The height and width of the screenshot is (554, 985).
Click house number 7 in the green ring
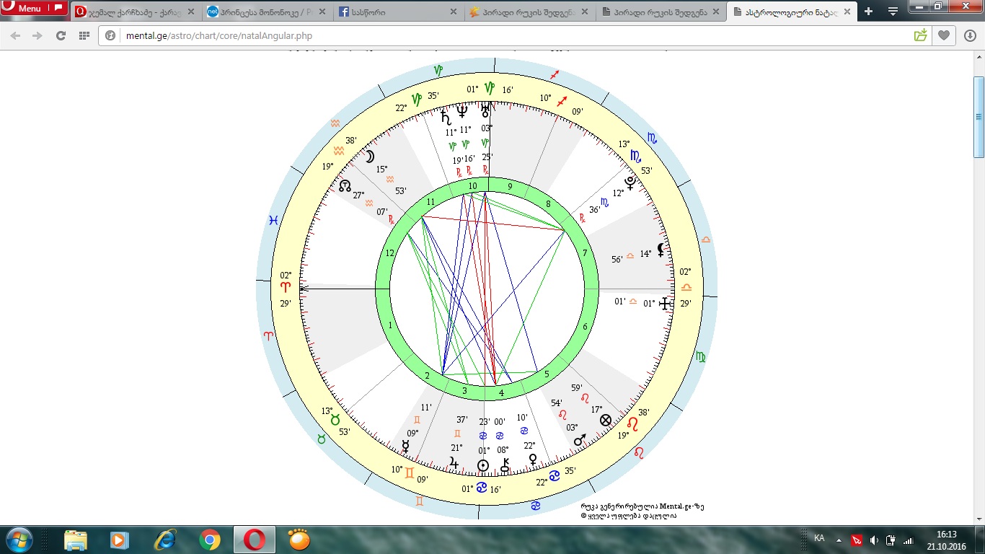tap(585, 252)
